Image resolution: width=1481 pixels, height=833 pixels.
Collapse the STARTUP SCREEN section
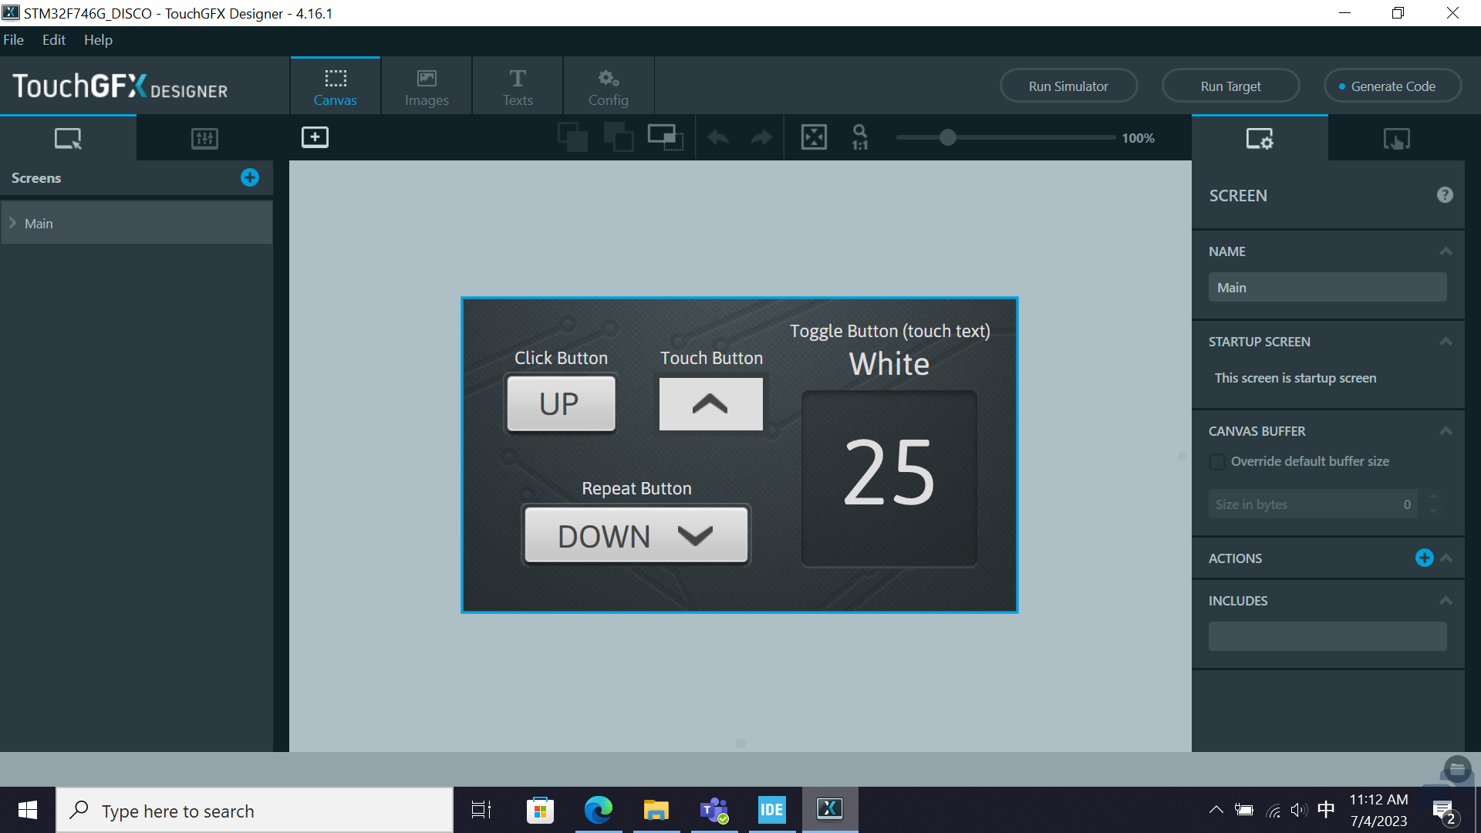(x=1446, y=342)
